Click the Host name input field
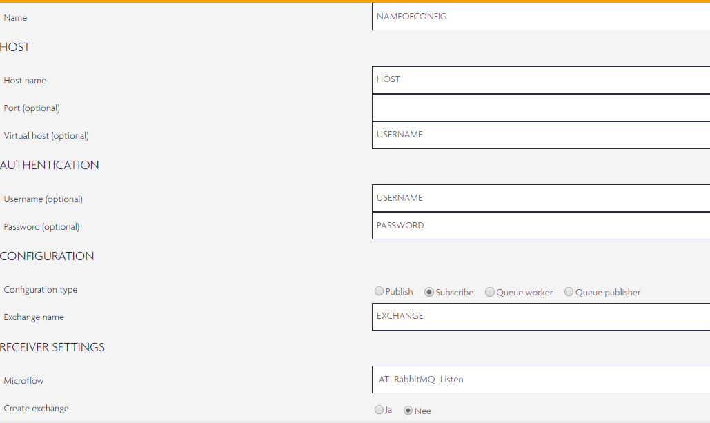The width and height of the screenshot is (710, 423). 541,80
